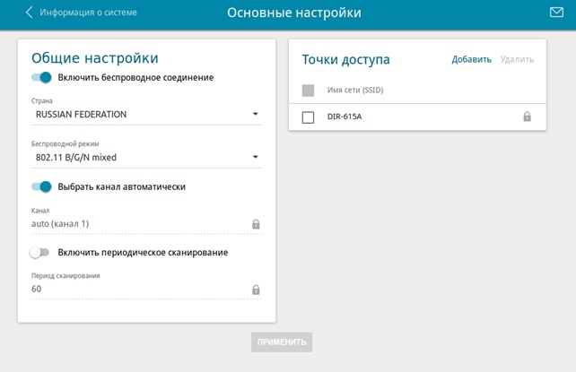Open the DIR-615A access point entry
The width and height of the screenshot is (576, 372).
pos(345,117)
